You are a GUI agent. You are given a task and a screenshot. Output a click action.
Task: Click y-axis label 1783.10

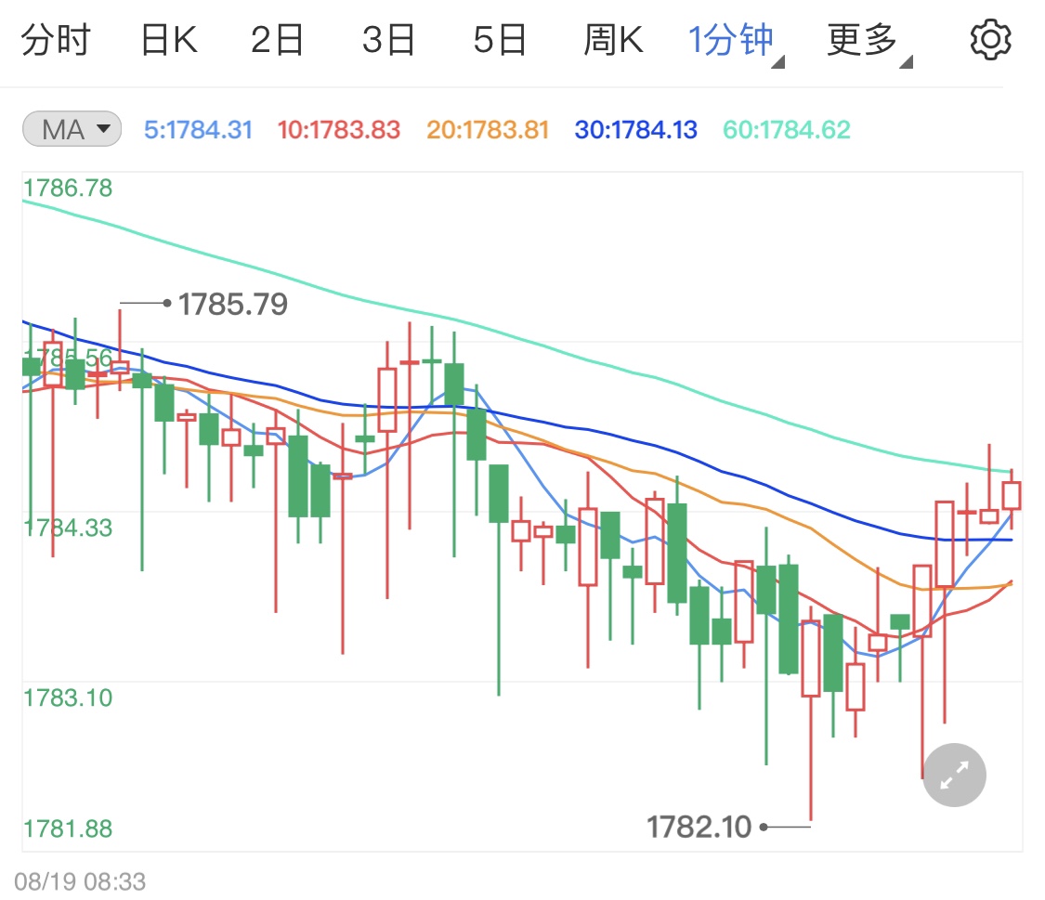click(x=68, y=698)
